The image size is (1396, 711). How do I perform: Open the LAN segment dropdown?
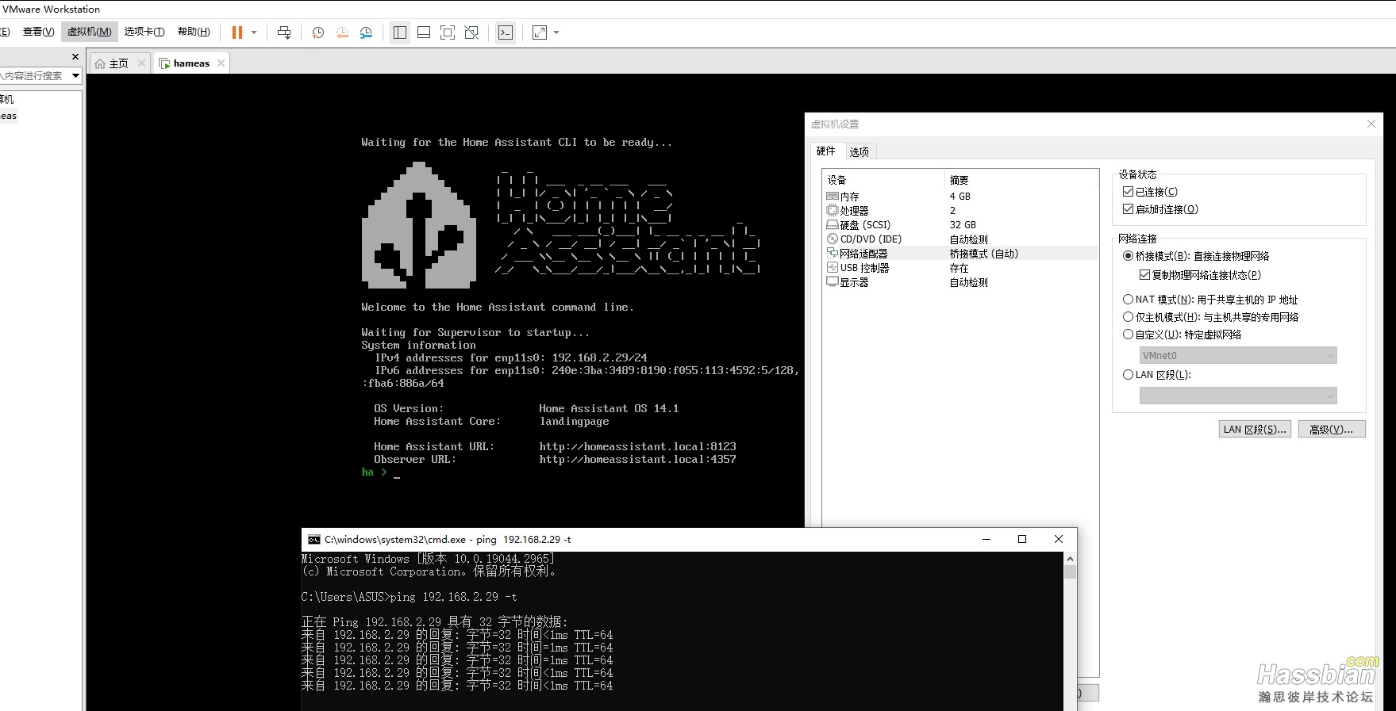pyautogui.click(x=1238, y=396)
